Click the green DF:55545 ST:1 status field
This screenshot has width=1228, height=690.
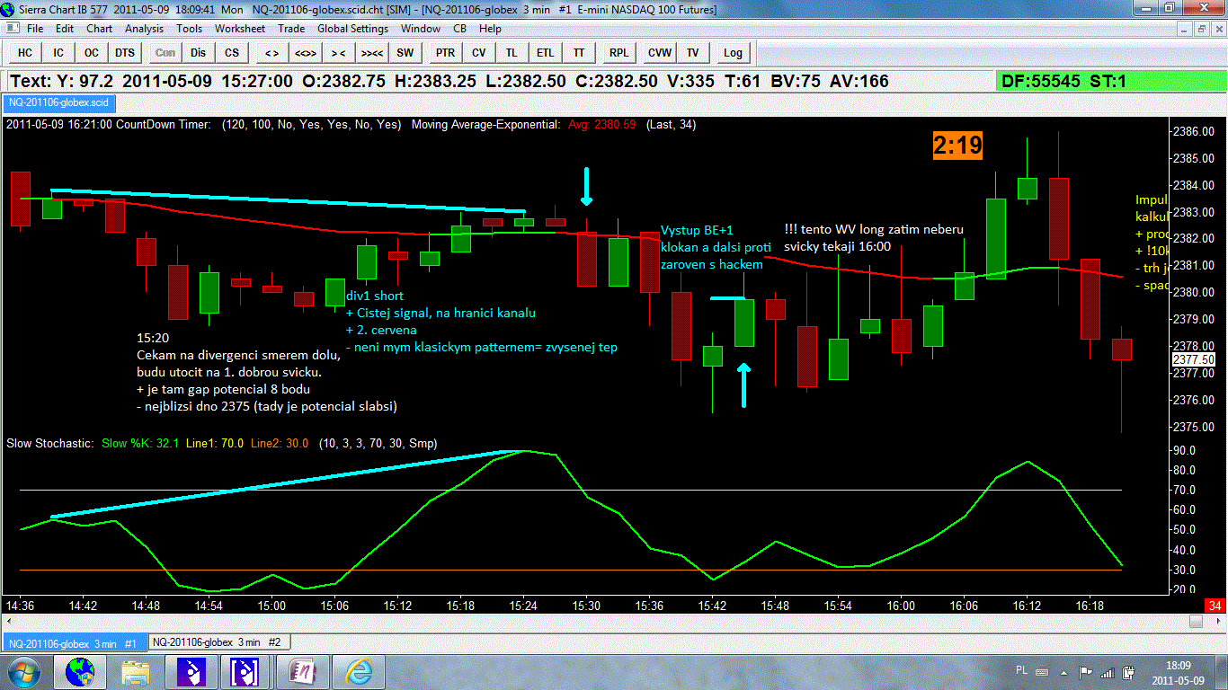(x=1110, y=81)
